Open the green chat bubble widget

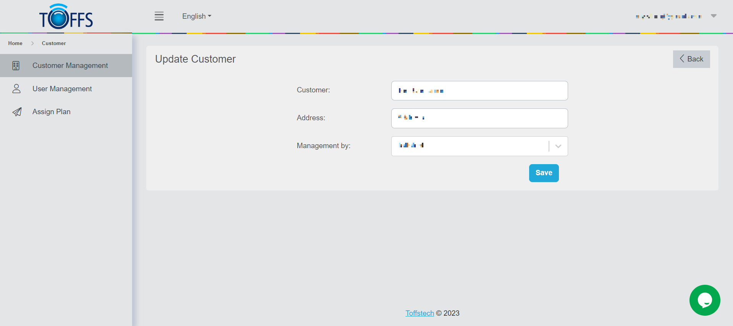pos(704,300)
